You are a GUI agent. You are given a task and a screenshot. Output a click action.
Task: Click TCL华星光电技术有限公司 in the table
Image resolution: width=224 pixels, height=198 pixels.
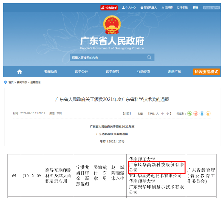[155, 176]
